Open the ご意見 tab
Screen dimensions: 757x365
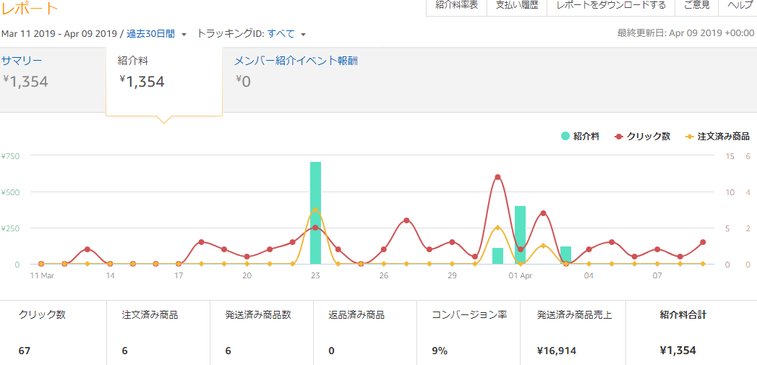tap(697, 5)
